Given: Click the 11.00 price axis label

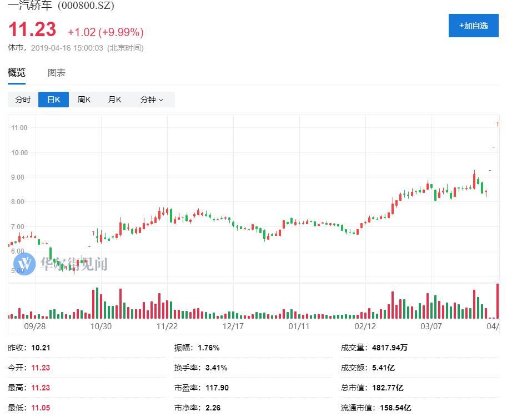Looking at the screenshot, I should click(x=19, y=127).
